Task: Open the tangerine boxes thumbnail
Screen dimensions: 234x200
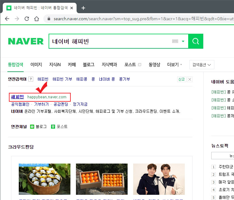Action: pyautogui.click(x=102, y=179)
